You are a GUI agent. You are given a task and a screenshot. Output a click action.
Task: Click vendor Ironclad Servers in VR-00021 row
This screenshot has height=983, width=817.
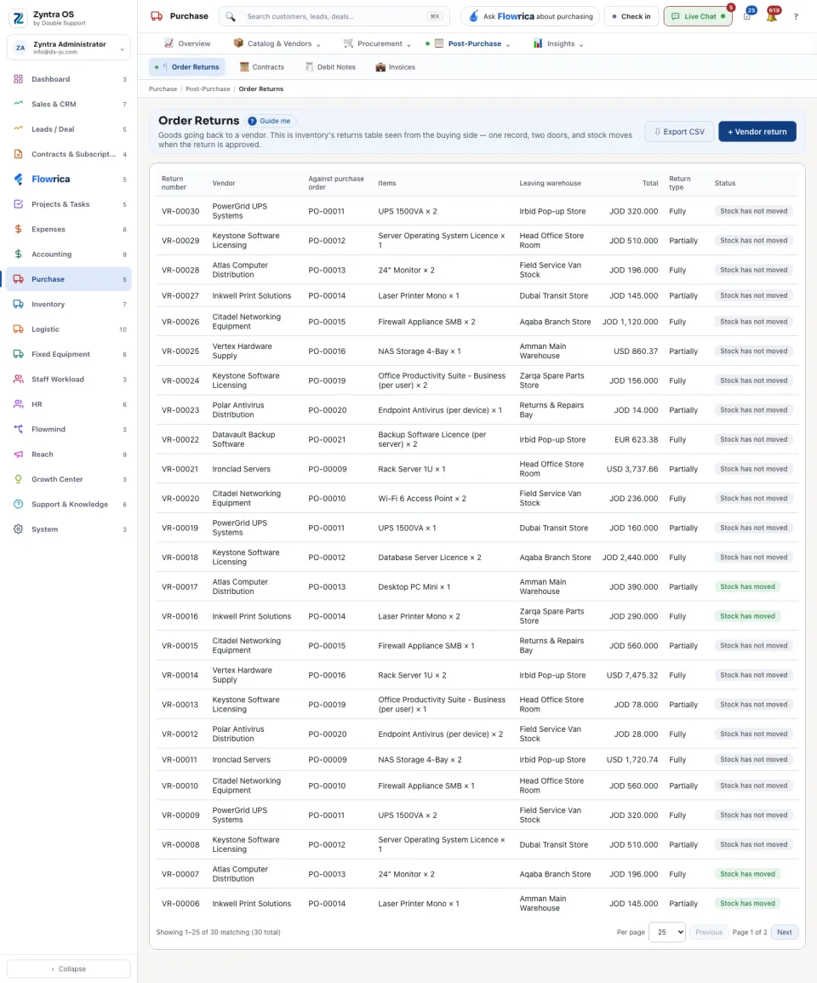pyautogui.click(x=242, y=469)
